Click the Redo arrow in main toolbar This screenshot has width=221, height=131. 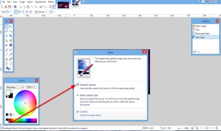pyautogui.click(x=45, y=7)
